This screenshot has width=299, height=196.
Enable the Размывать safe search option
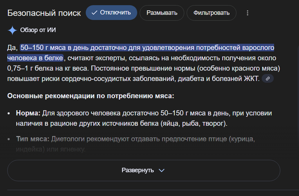162,13
